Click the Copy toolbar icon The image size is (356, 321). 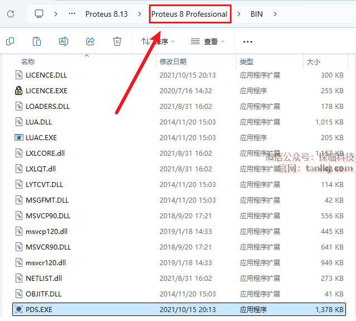10,41
